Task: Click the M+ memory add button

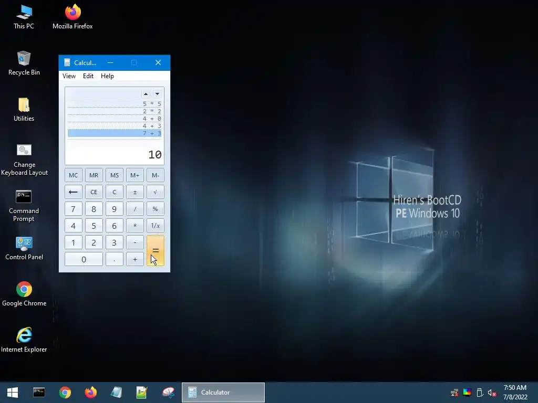Action: coord(135,175)
